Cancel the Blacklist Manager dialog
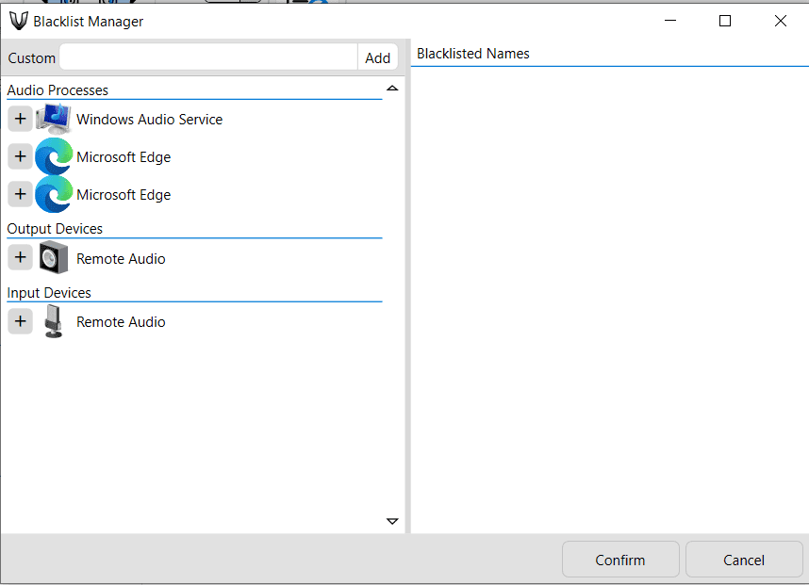809x585 pixels. click(x=744, y=560)
